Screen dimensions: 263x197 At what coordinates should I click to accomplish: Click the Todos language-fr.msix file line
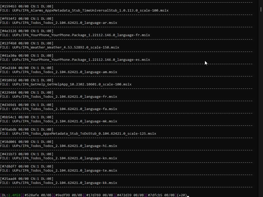point(59,97)
